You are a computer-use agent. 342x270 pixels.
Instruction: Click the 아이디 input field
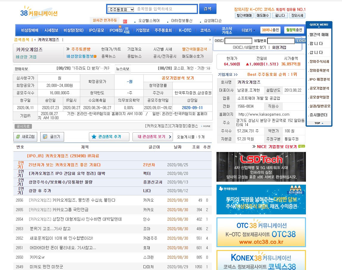point(238,41)
